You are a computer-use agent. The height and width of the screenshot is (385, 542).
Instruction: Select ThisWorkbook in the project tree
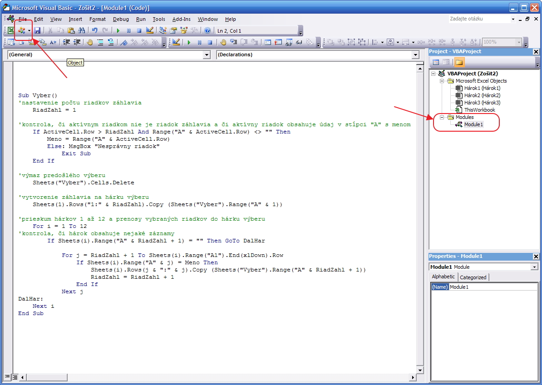479,110
